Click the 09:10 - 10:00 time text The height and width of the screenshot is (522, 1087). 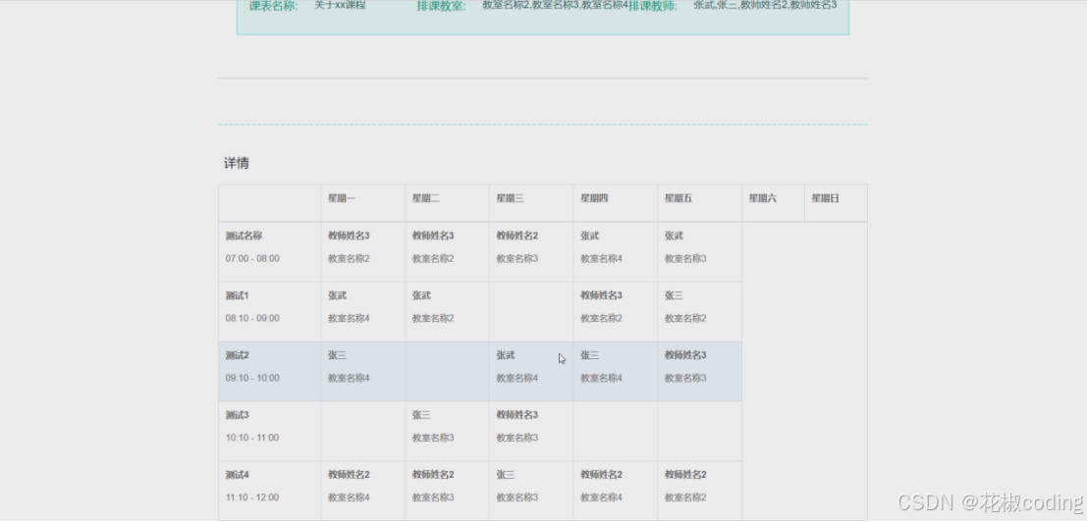coord(252,378)
